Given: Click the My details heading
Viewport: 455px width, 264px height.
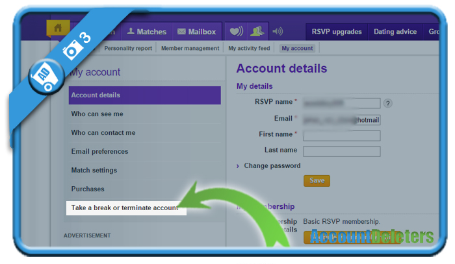Looking at the screenshot, I should (x=255, y=86).
